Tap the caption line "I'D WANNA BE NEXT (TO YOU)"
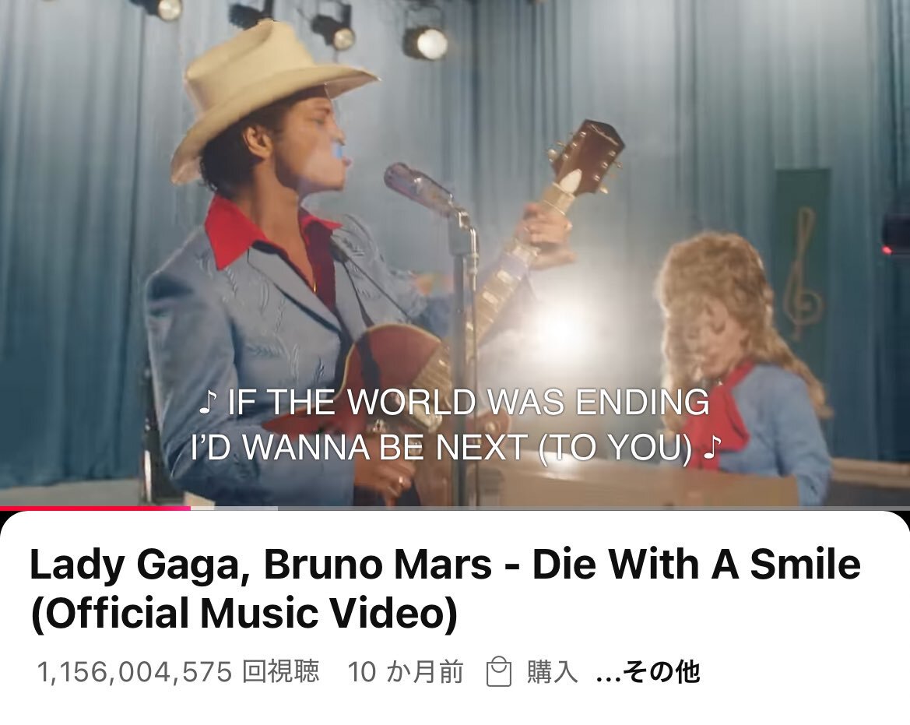This screenshot has width=910, height=725. pyautogui.click(x=441, y=447)
